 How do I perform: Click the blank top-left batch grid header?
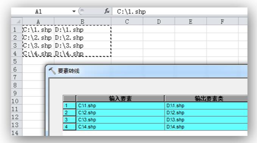coord(69,98)
